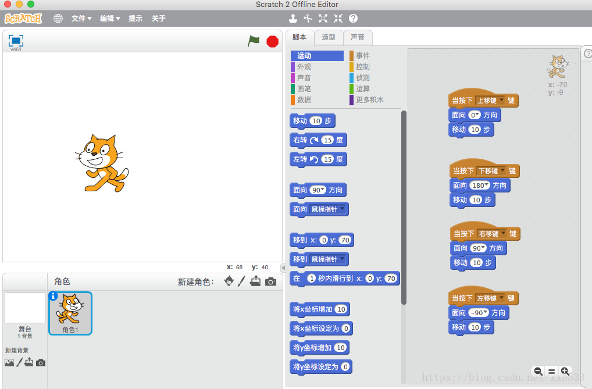Click value field in 将y坐标增加 block

[x=341, y=348]
